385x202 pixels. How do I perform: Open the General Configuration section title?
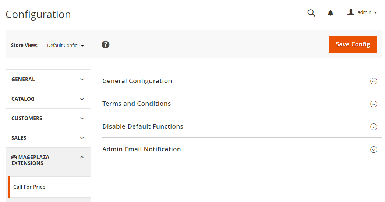(137, 81)
